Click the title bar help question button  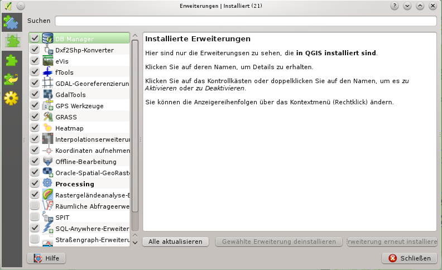(395, 6)
